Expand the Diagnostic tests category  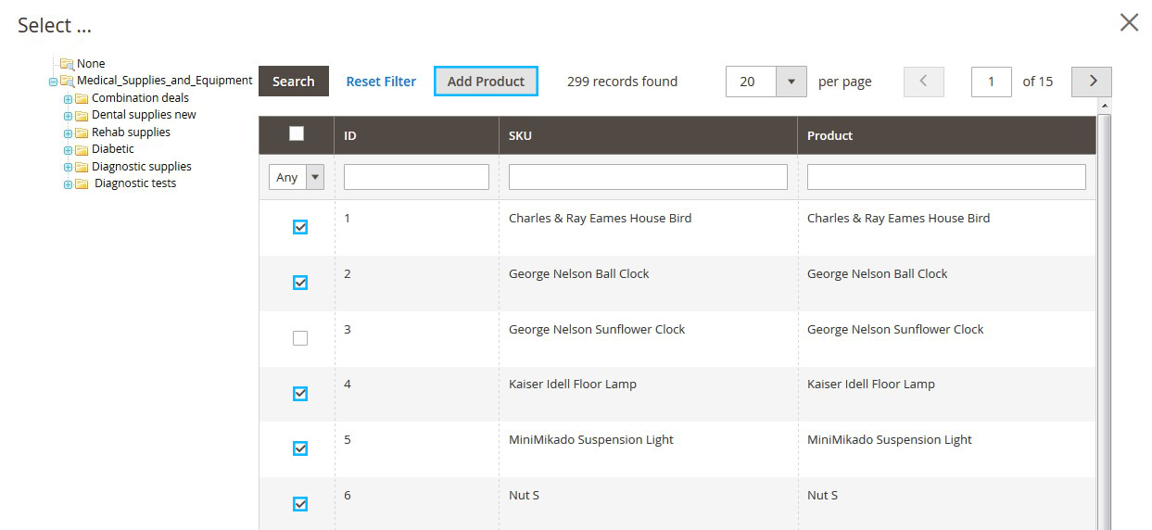[x=68, y=184]
